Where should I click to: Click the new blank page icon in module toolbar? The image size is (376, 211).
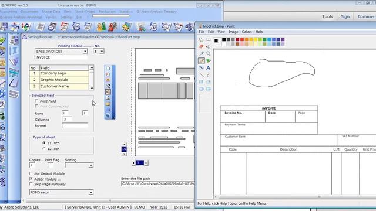coord(108,69)
